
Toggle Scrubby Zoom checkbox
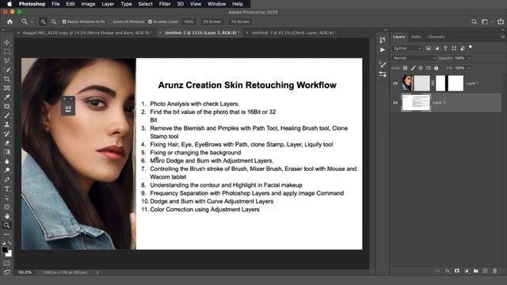(x=150, y=21)
